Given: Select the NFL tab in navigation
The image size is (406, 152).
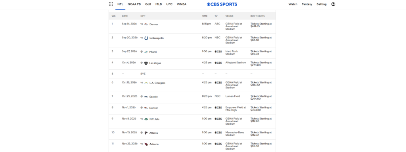Looking at the screenshot, I should [x=120, y=4].
